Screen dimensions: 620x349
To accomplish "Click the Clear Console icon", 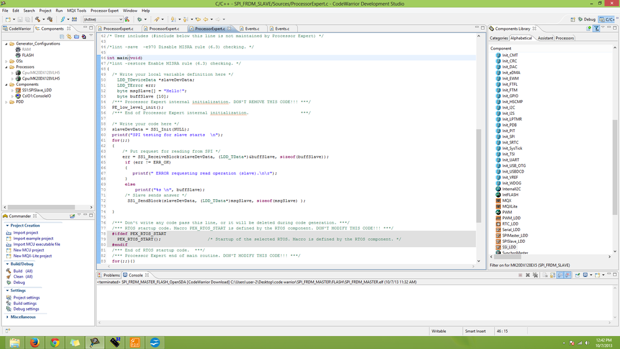I will pyautogui.click(x=545, y=275).
